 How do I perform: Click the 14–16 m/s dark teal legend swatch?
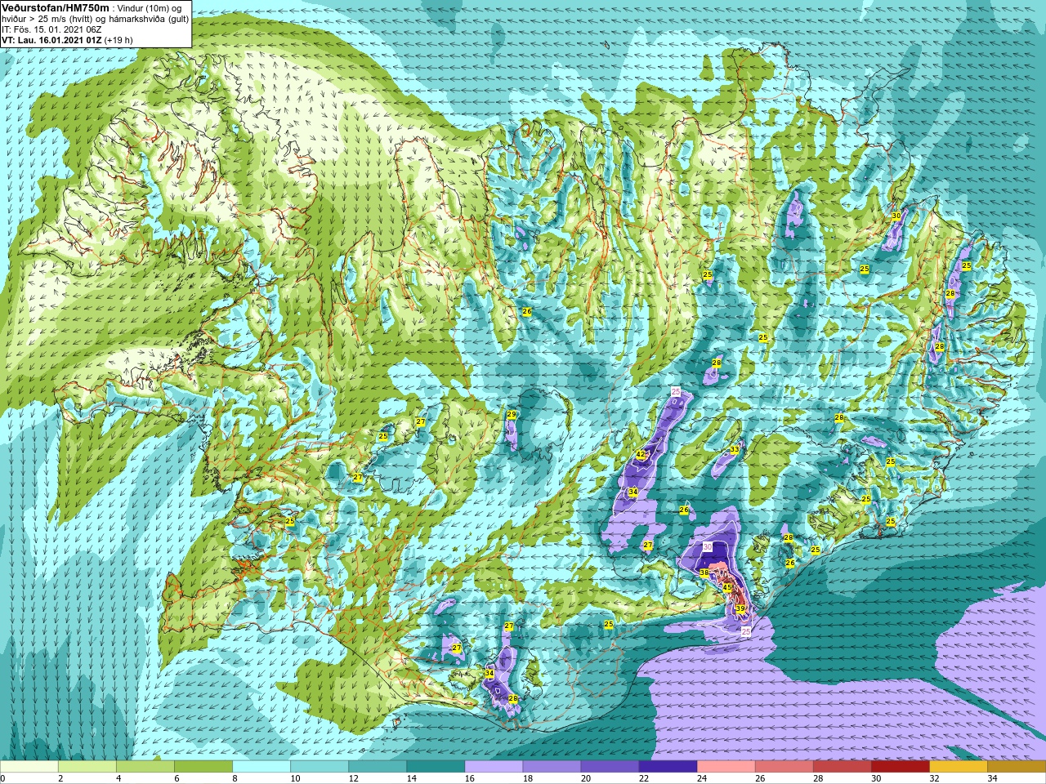click(x=436, y=767)
